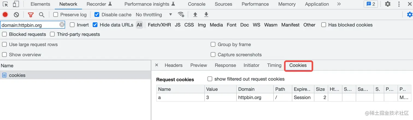This screenshot has width=413, height=120.
Task: Switch to the Console tab
Action: pos(197,4)
